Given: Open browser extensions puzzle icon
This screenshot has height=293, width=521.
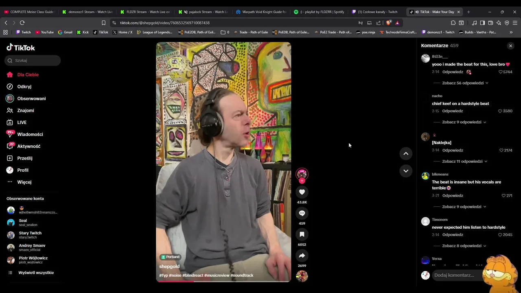Looking at the screenshot, I should (453, 23).
